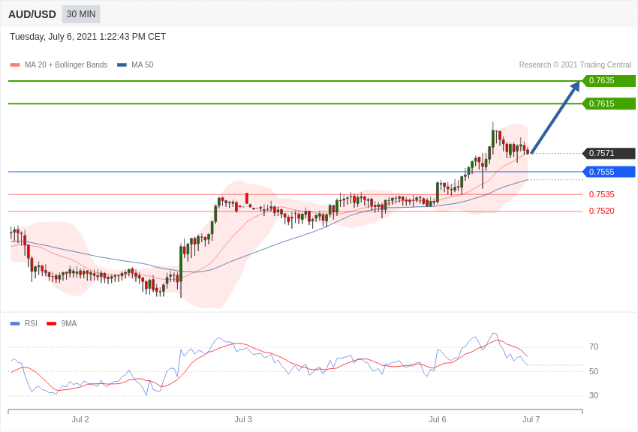Screen dimensions: 638x432
Task: Click the blue 0.7555 pivot price tag
Action: point(609,172)
